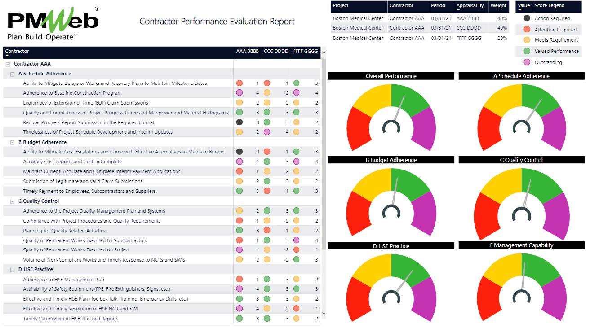This screenshot has height=332, width=590.
Task: Click AAA BBBB score icon for Regular Progress Report
Action: click(x=240, y=122)
